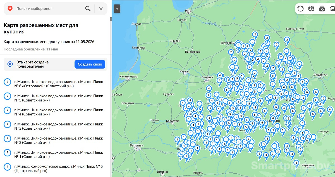Image resolution: width=335 pixels, height=177 pixels.
Task: Toggle the photo layer camera icon
Action: [x=322, y=9]
